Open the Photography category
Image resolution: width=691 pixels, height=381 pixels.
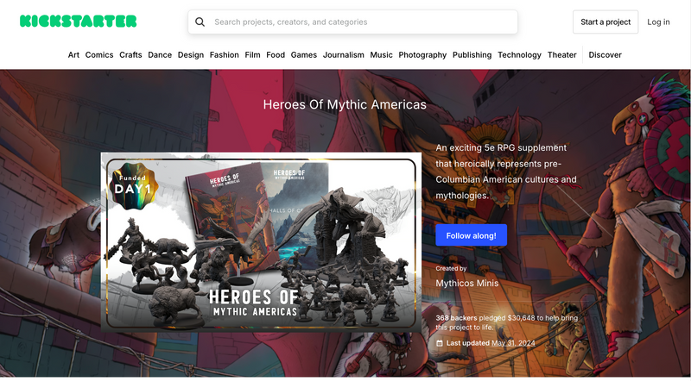tap(422, 55)
